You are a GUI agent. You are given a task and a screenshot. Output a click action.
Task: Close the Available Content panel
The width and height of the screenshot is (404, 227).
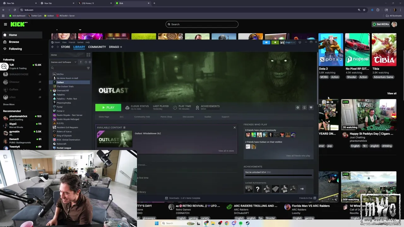click(235, 127)
